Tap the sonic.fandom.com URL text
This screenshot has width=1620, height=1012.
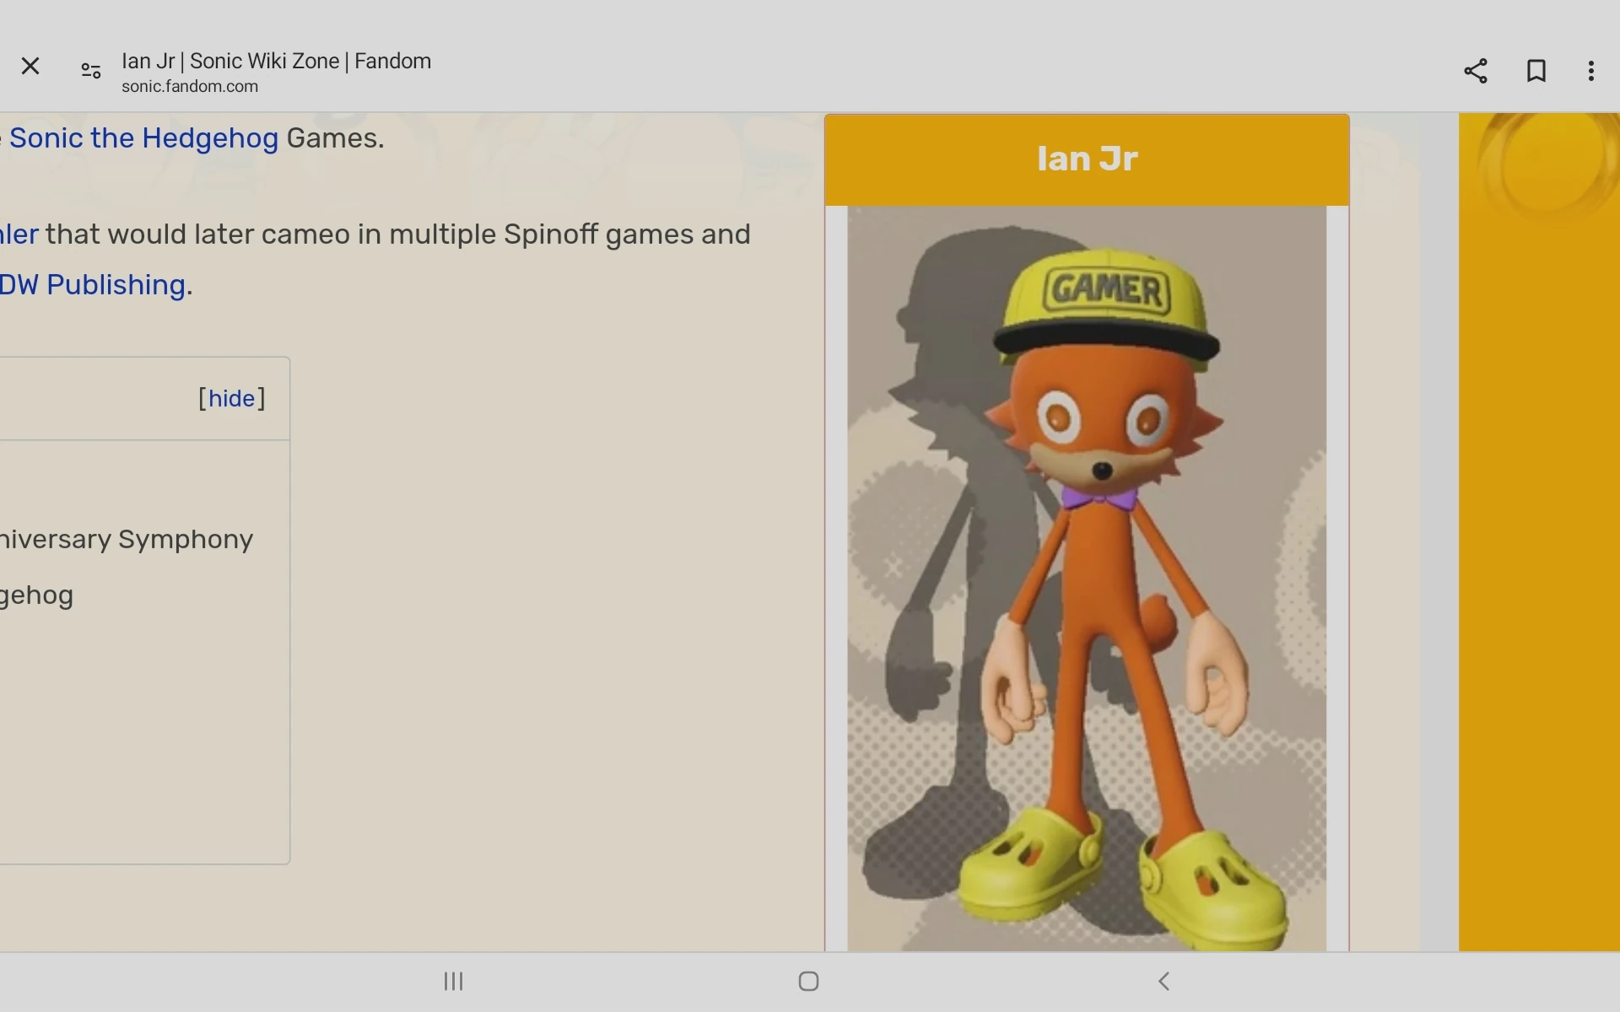190,86
